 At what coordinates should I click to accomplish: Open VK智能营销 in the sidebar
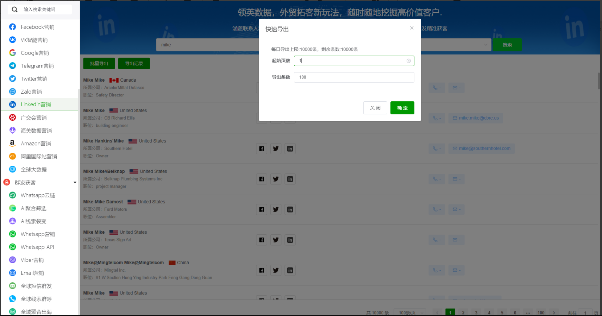[34, 40]
